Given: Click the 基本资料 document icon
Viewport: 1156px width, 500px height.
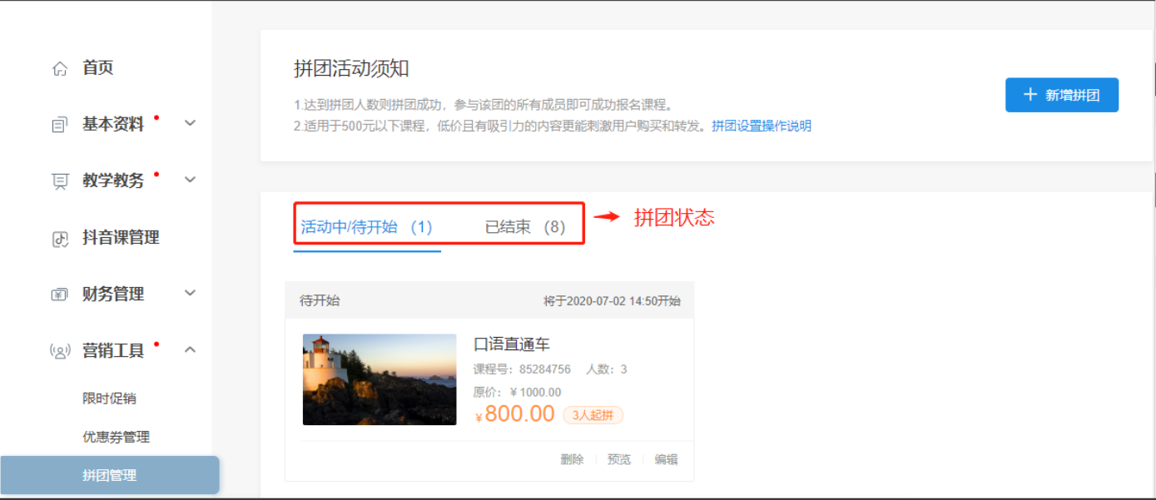Looking at the screenshot, I should (60, 125).
